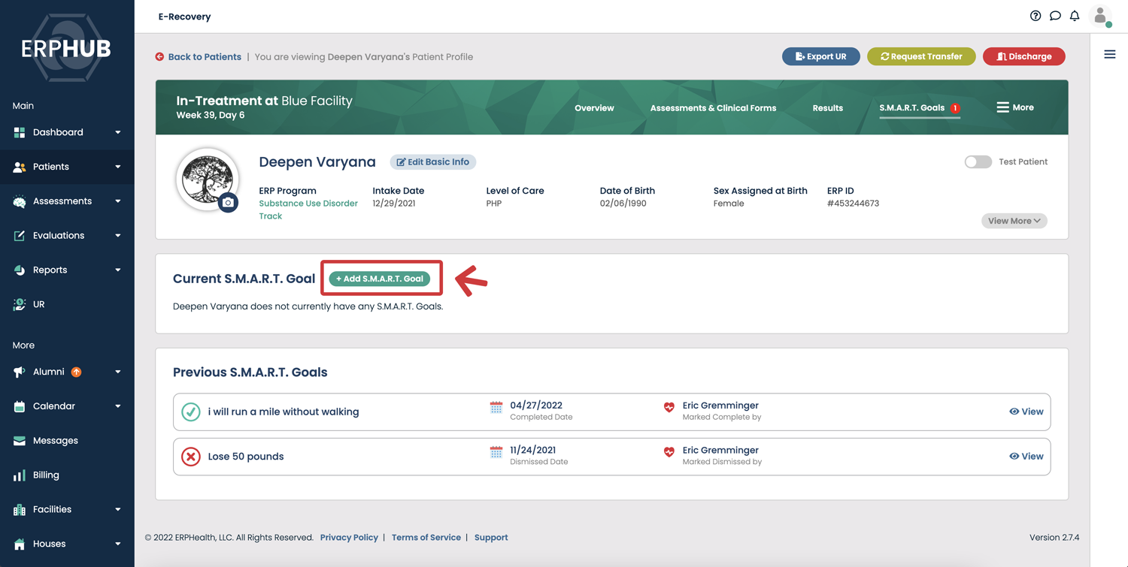1128x567 pixels.
Task: Open the Results tab
Action: pos(827,108)
